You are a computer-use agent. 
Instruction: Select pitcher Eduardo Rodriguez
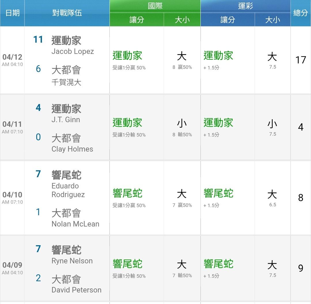pos(68,190)
